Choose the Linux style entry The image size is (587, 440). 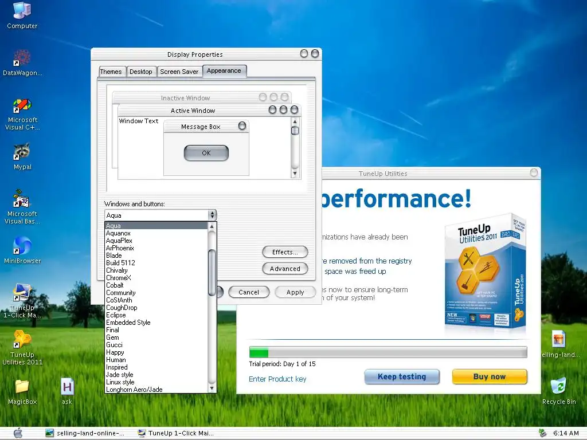pos(156,382)
